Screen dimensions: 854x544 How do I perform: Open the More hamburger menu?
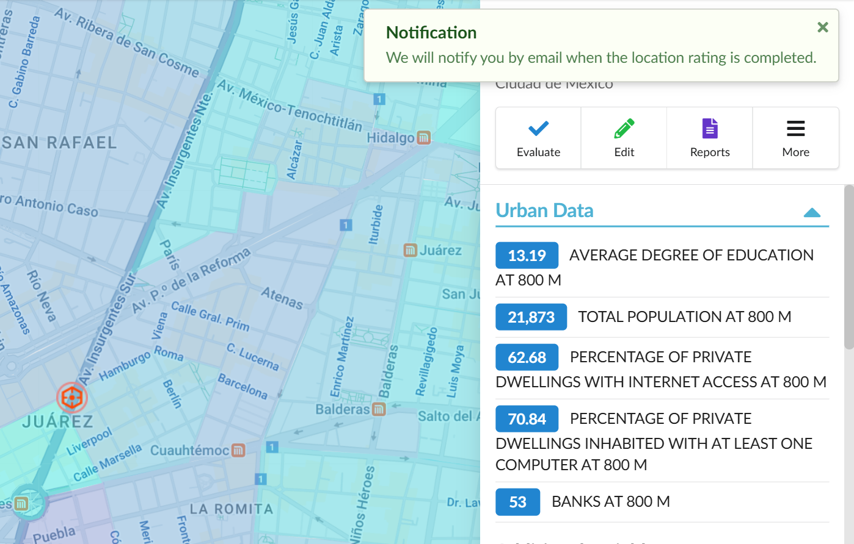point(795,129)
